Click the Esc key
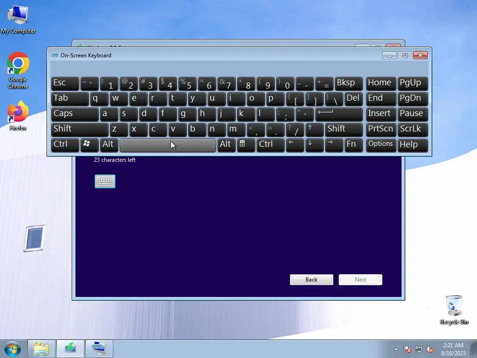Viewport: 477px width, 358px height. [65, 84]
